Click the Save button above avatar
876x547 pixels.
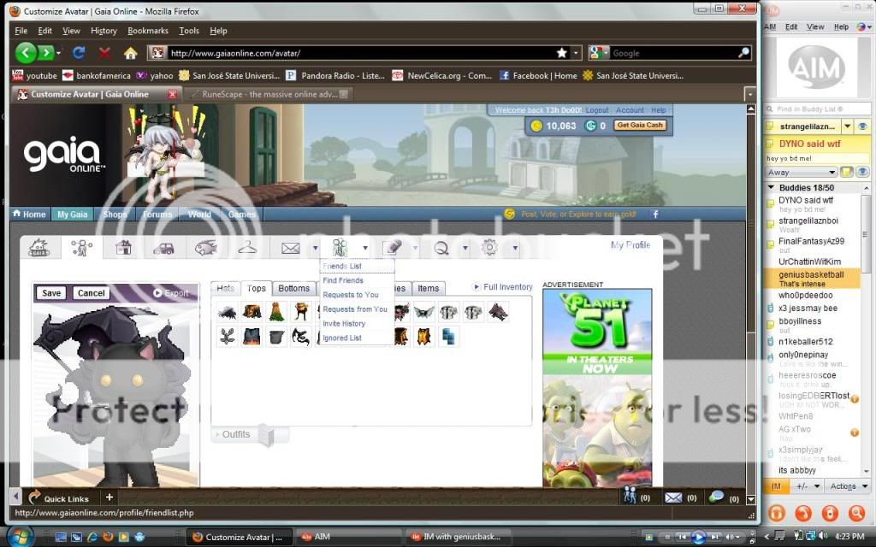click(x=51, y=293)
